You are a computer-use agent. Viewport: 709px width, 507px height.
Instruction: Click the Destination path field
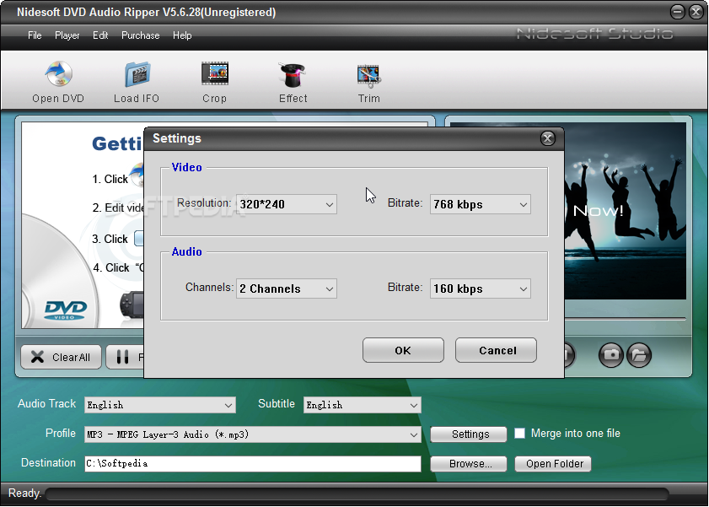[x=253, y=464]
